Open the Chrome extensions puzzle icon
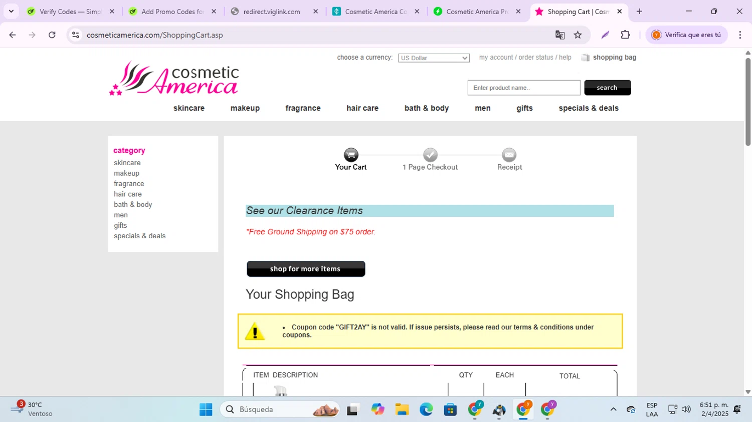This screenshot has height=422, width=752. coord(625,35)
